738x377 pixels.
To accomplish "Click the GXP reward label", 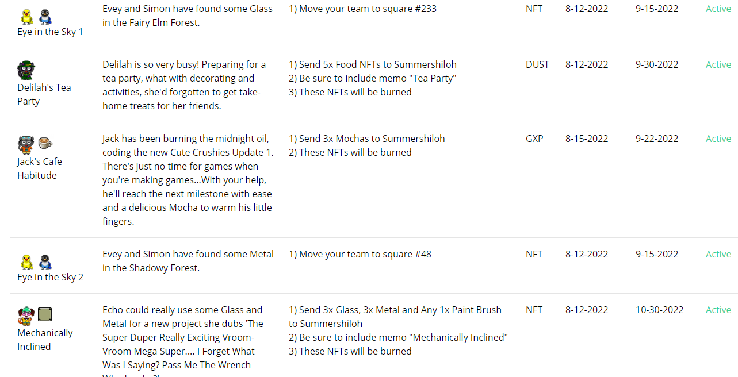I will [534, 139].
